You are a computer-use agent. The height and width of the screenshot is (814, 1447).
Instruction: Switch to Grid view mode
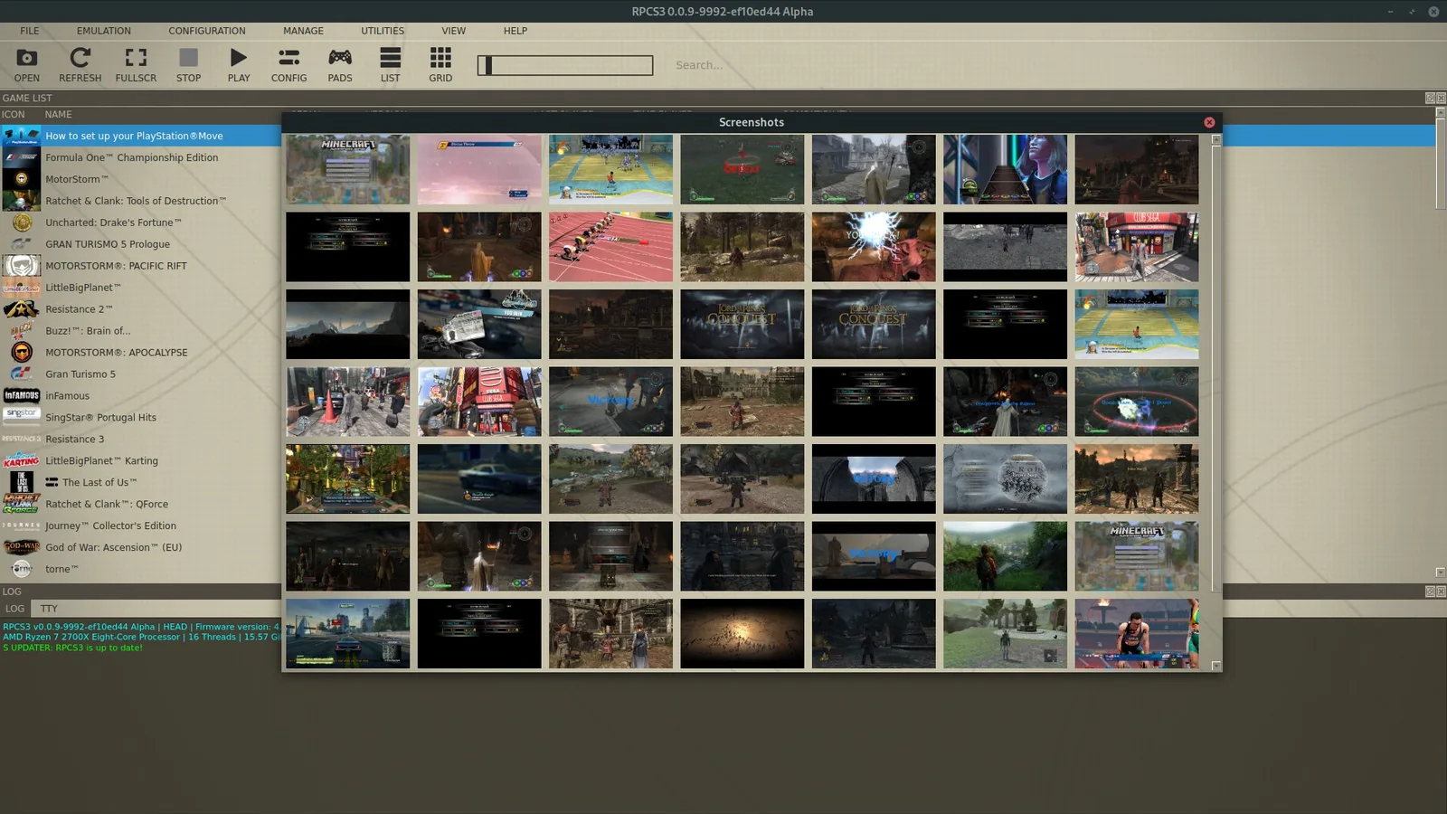click(x=440, y=65)
